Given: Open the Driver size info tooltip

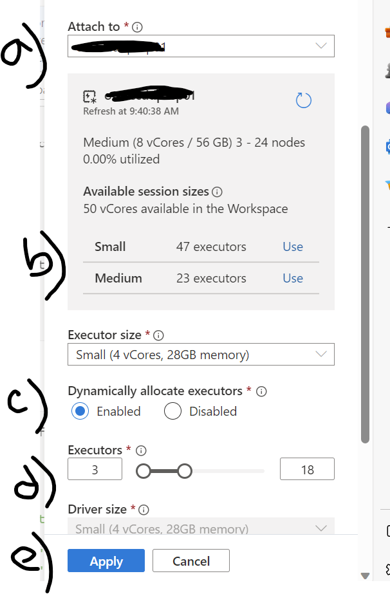Looking at the screenshot, I should [x=144, y=510].
